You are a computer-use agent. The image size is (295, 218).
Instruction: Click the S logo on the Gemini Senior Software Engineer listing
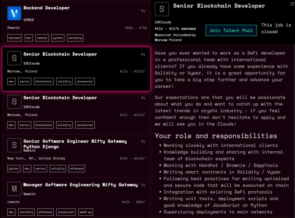pos(14,145)
